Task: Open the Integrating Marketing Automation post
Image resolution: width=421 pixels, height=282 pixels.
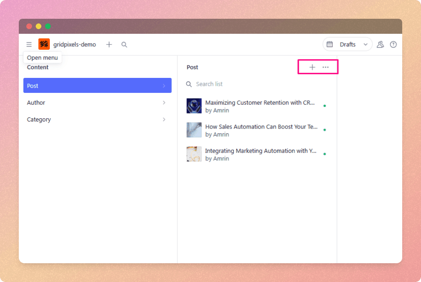Action: (x=260, y=154)
